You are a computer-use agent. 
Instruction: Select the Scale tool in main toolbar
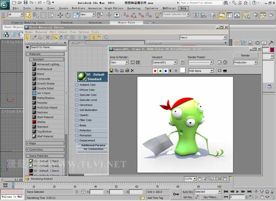coord(75,15)
